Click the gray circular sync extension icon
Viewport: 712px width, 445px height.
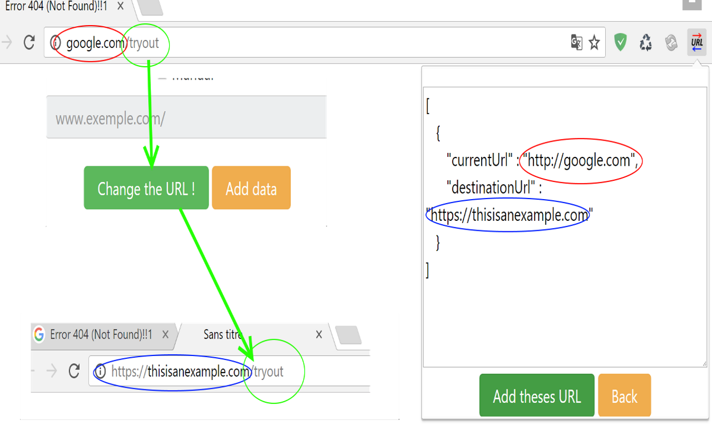tap(671, 42)
